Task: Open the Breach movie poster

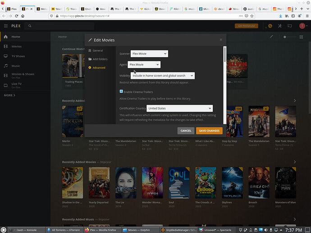Action: click(259, 183)
